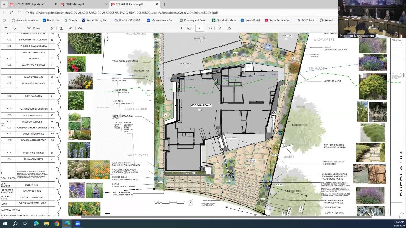This screenshot has width=406, height=228.
Task: Toggle Fit to width view
Action: tap(189, 28)
